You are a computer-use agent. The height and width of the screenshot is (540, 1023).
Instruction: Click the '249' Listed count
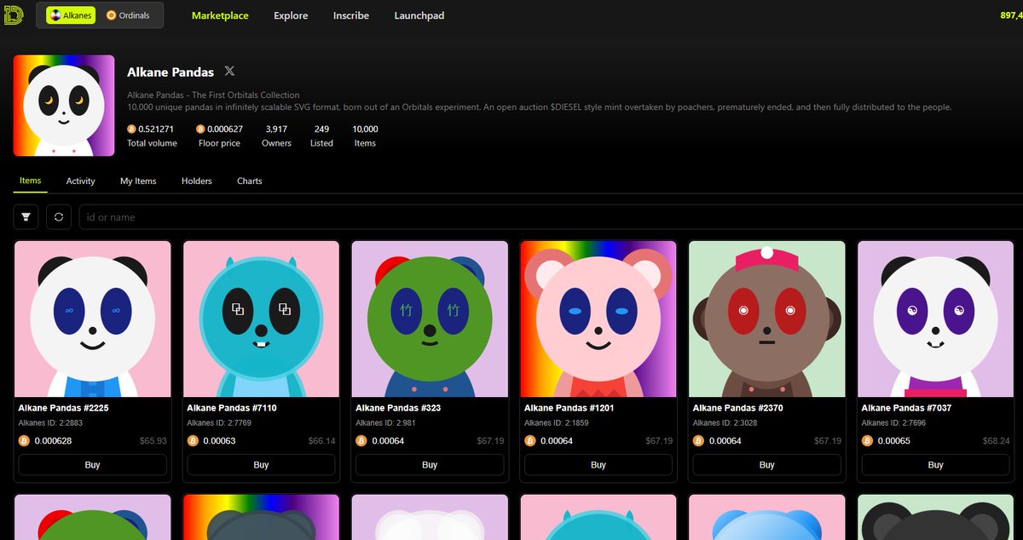321,129
